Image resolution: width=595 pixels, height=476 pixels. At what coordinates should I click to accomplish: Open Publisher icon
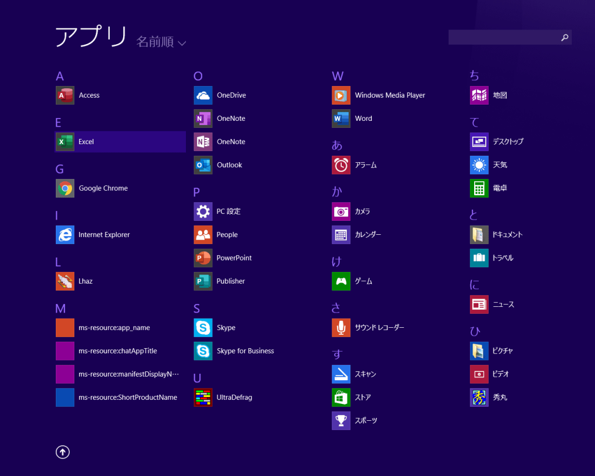(203, 281)
